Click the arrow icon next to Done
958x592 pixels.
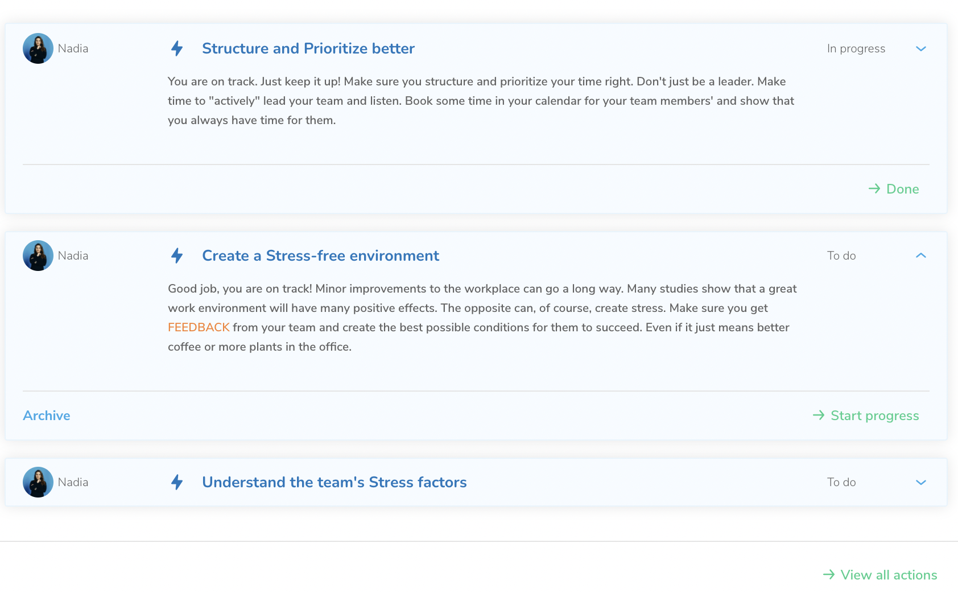point(874,188)
